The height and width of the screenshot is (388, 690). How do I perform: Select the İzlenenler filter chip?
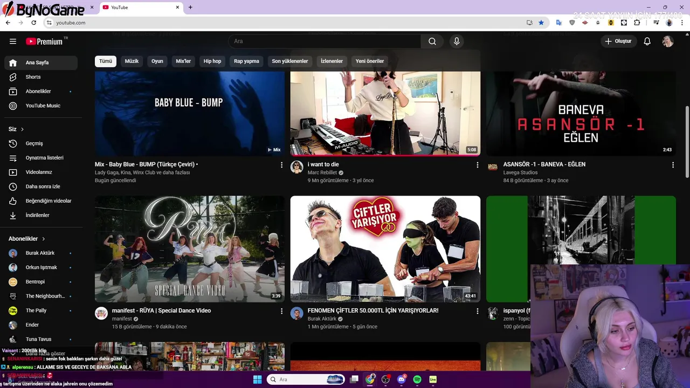(332, 61)
